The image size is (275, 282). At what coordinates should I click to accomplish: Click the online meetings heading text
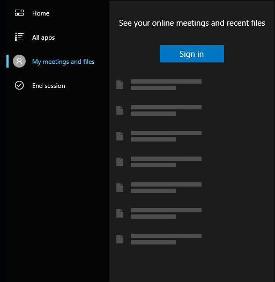pyautogui.click(x=192, y=23)
